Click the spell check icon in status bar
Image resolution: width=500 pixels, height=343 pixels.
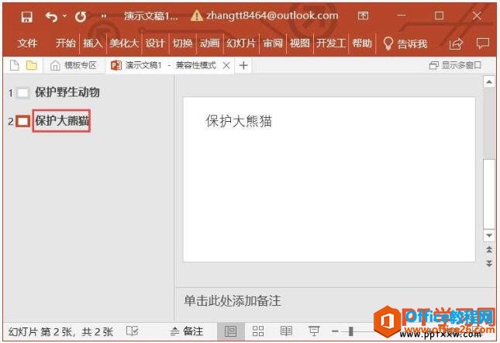133,331
